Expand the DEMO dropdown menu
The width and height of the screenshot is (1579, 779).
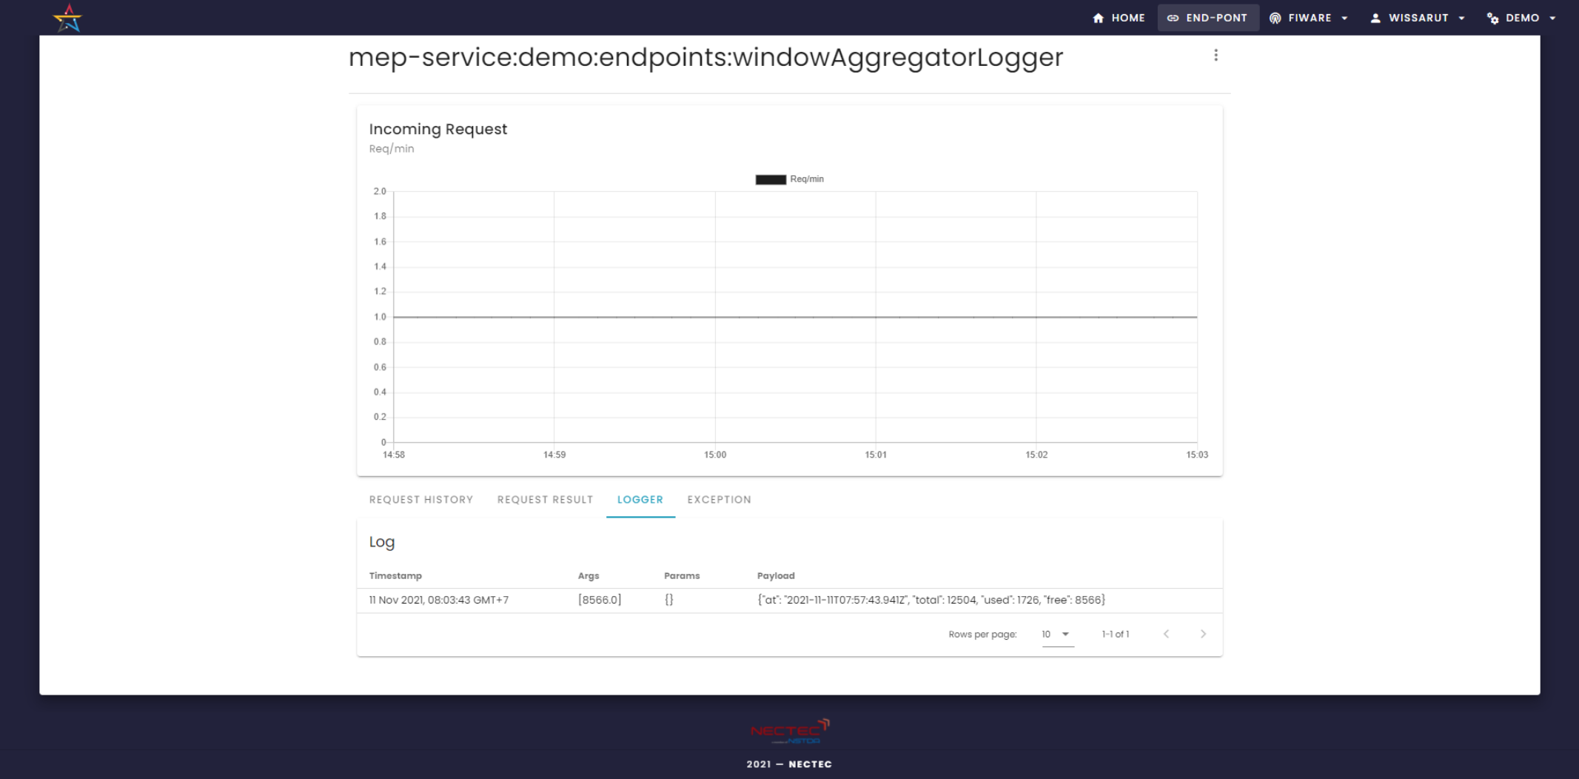click(x=1521, y=18)
